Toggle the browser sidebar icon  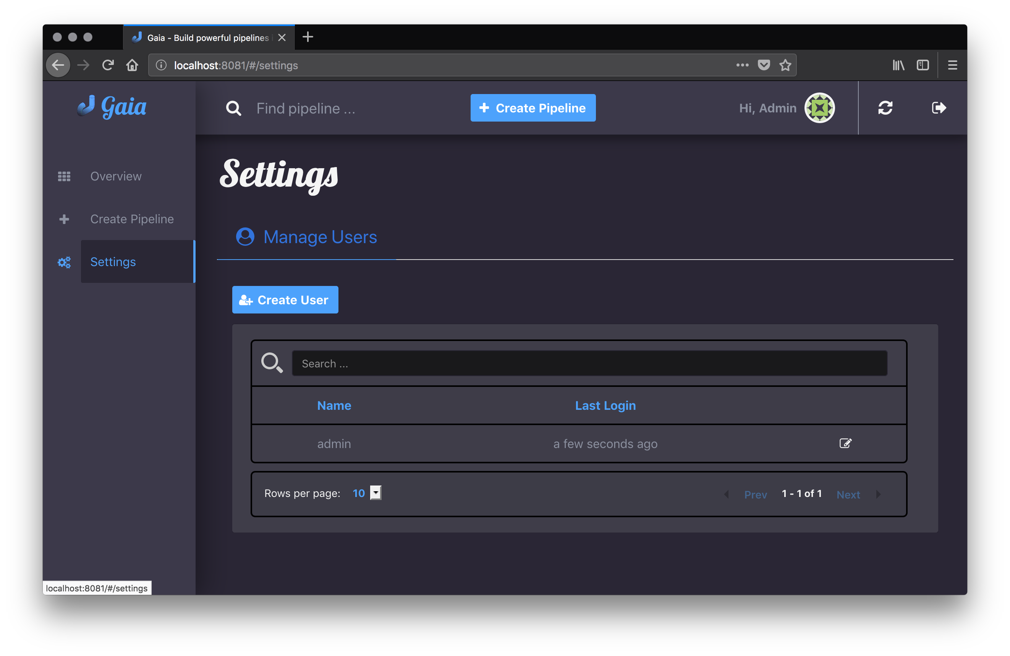pos(923,65)
